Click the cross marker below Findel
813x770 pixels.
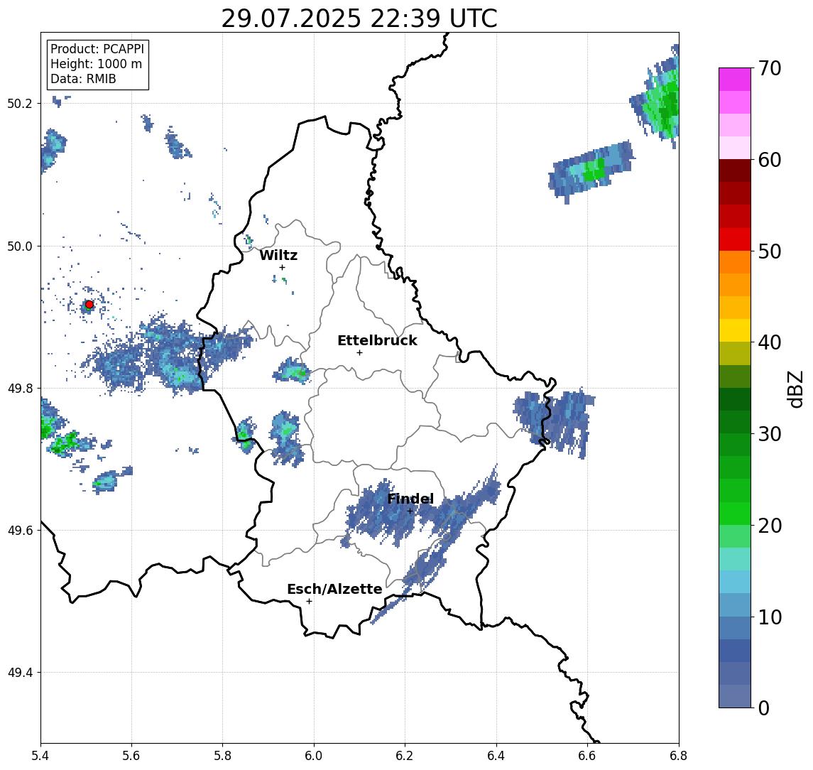410,511
